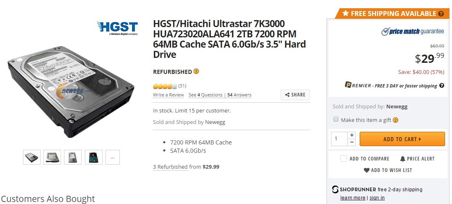Click the price match guarantee badge
The width and height of the screenshot is (452, 204).
(413, 32)
